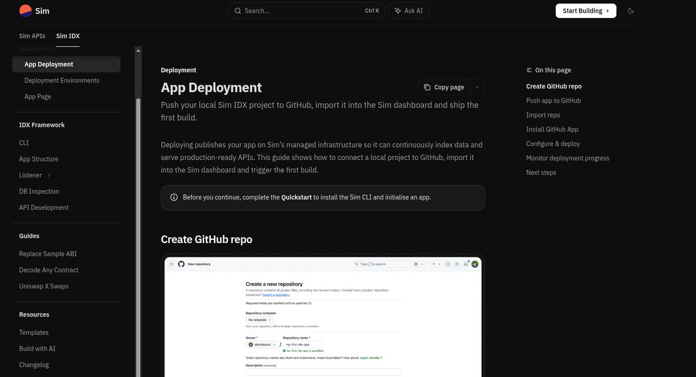
Task: Open the Ask AI sparkle button
Action: click(409, 10)
